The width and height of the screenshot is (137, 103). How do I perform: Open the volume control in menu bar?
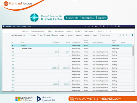pyautogui.click(x=89, y=26)
